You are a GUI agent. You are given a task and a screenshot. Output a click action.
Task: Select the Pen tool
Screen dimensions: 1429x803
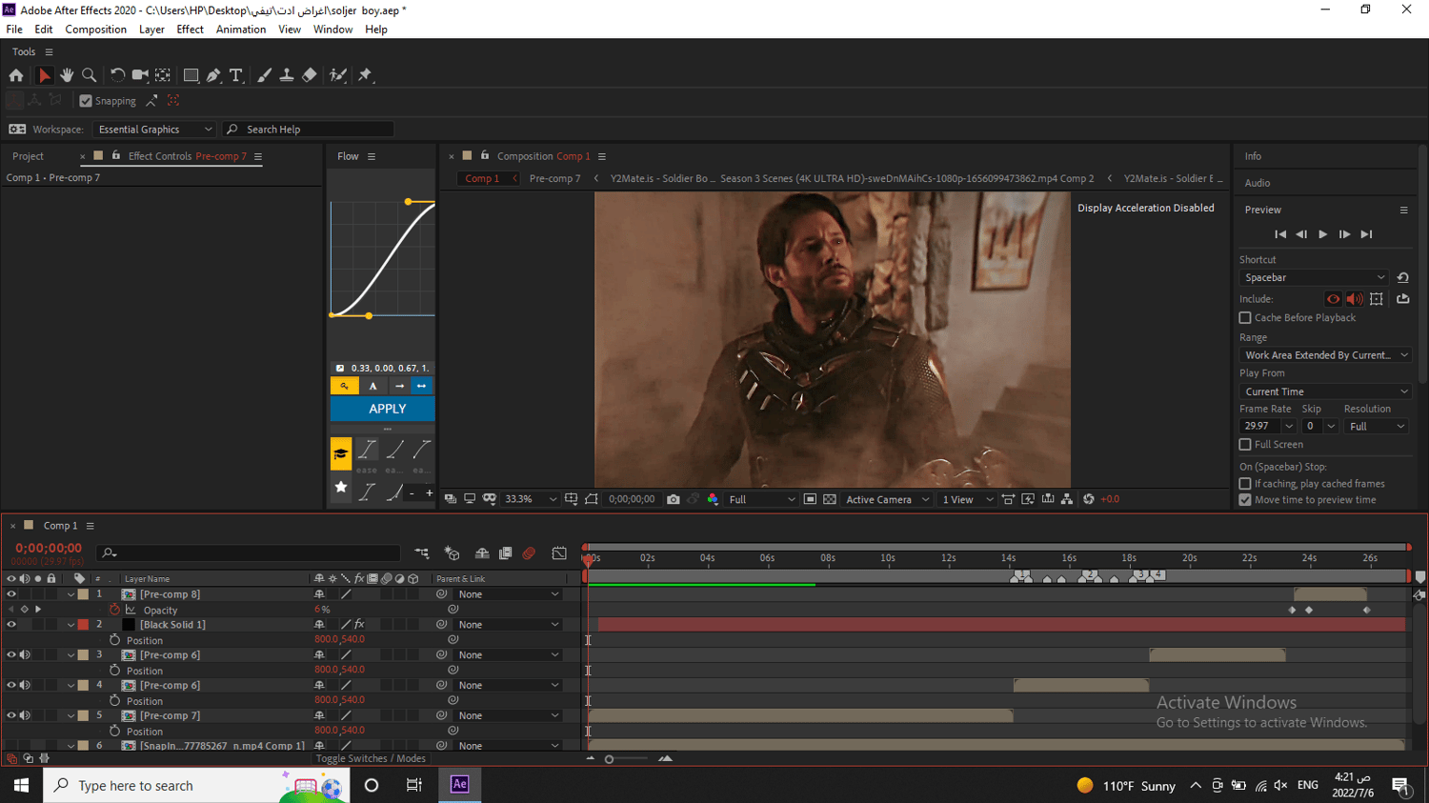(213, 75)
